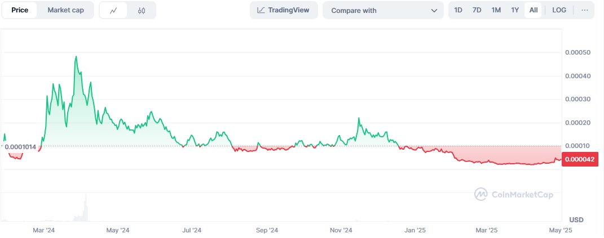This screenshot has height=238, width=604.
Task: Click the May '25 date axis label
Action: click(x=561, y=230)
